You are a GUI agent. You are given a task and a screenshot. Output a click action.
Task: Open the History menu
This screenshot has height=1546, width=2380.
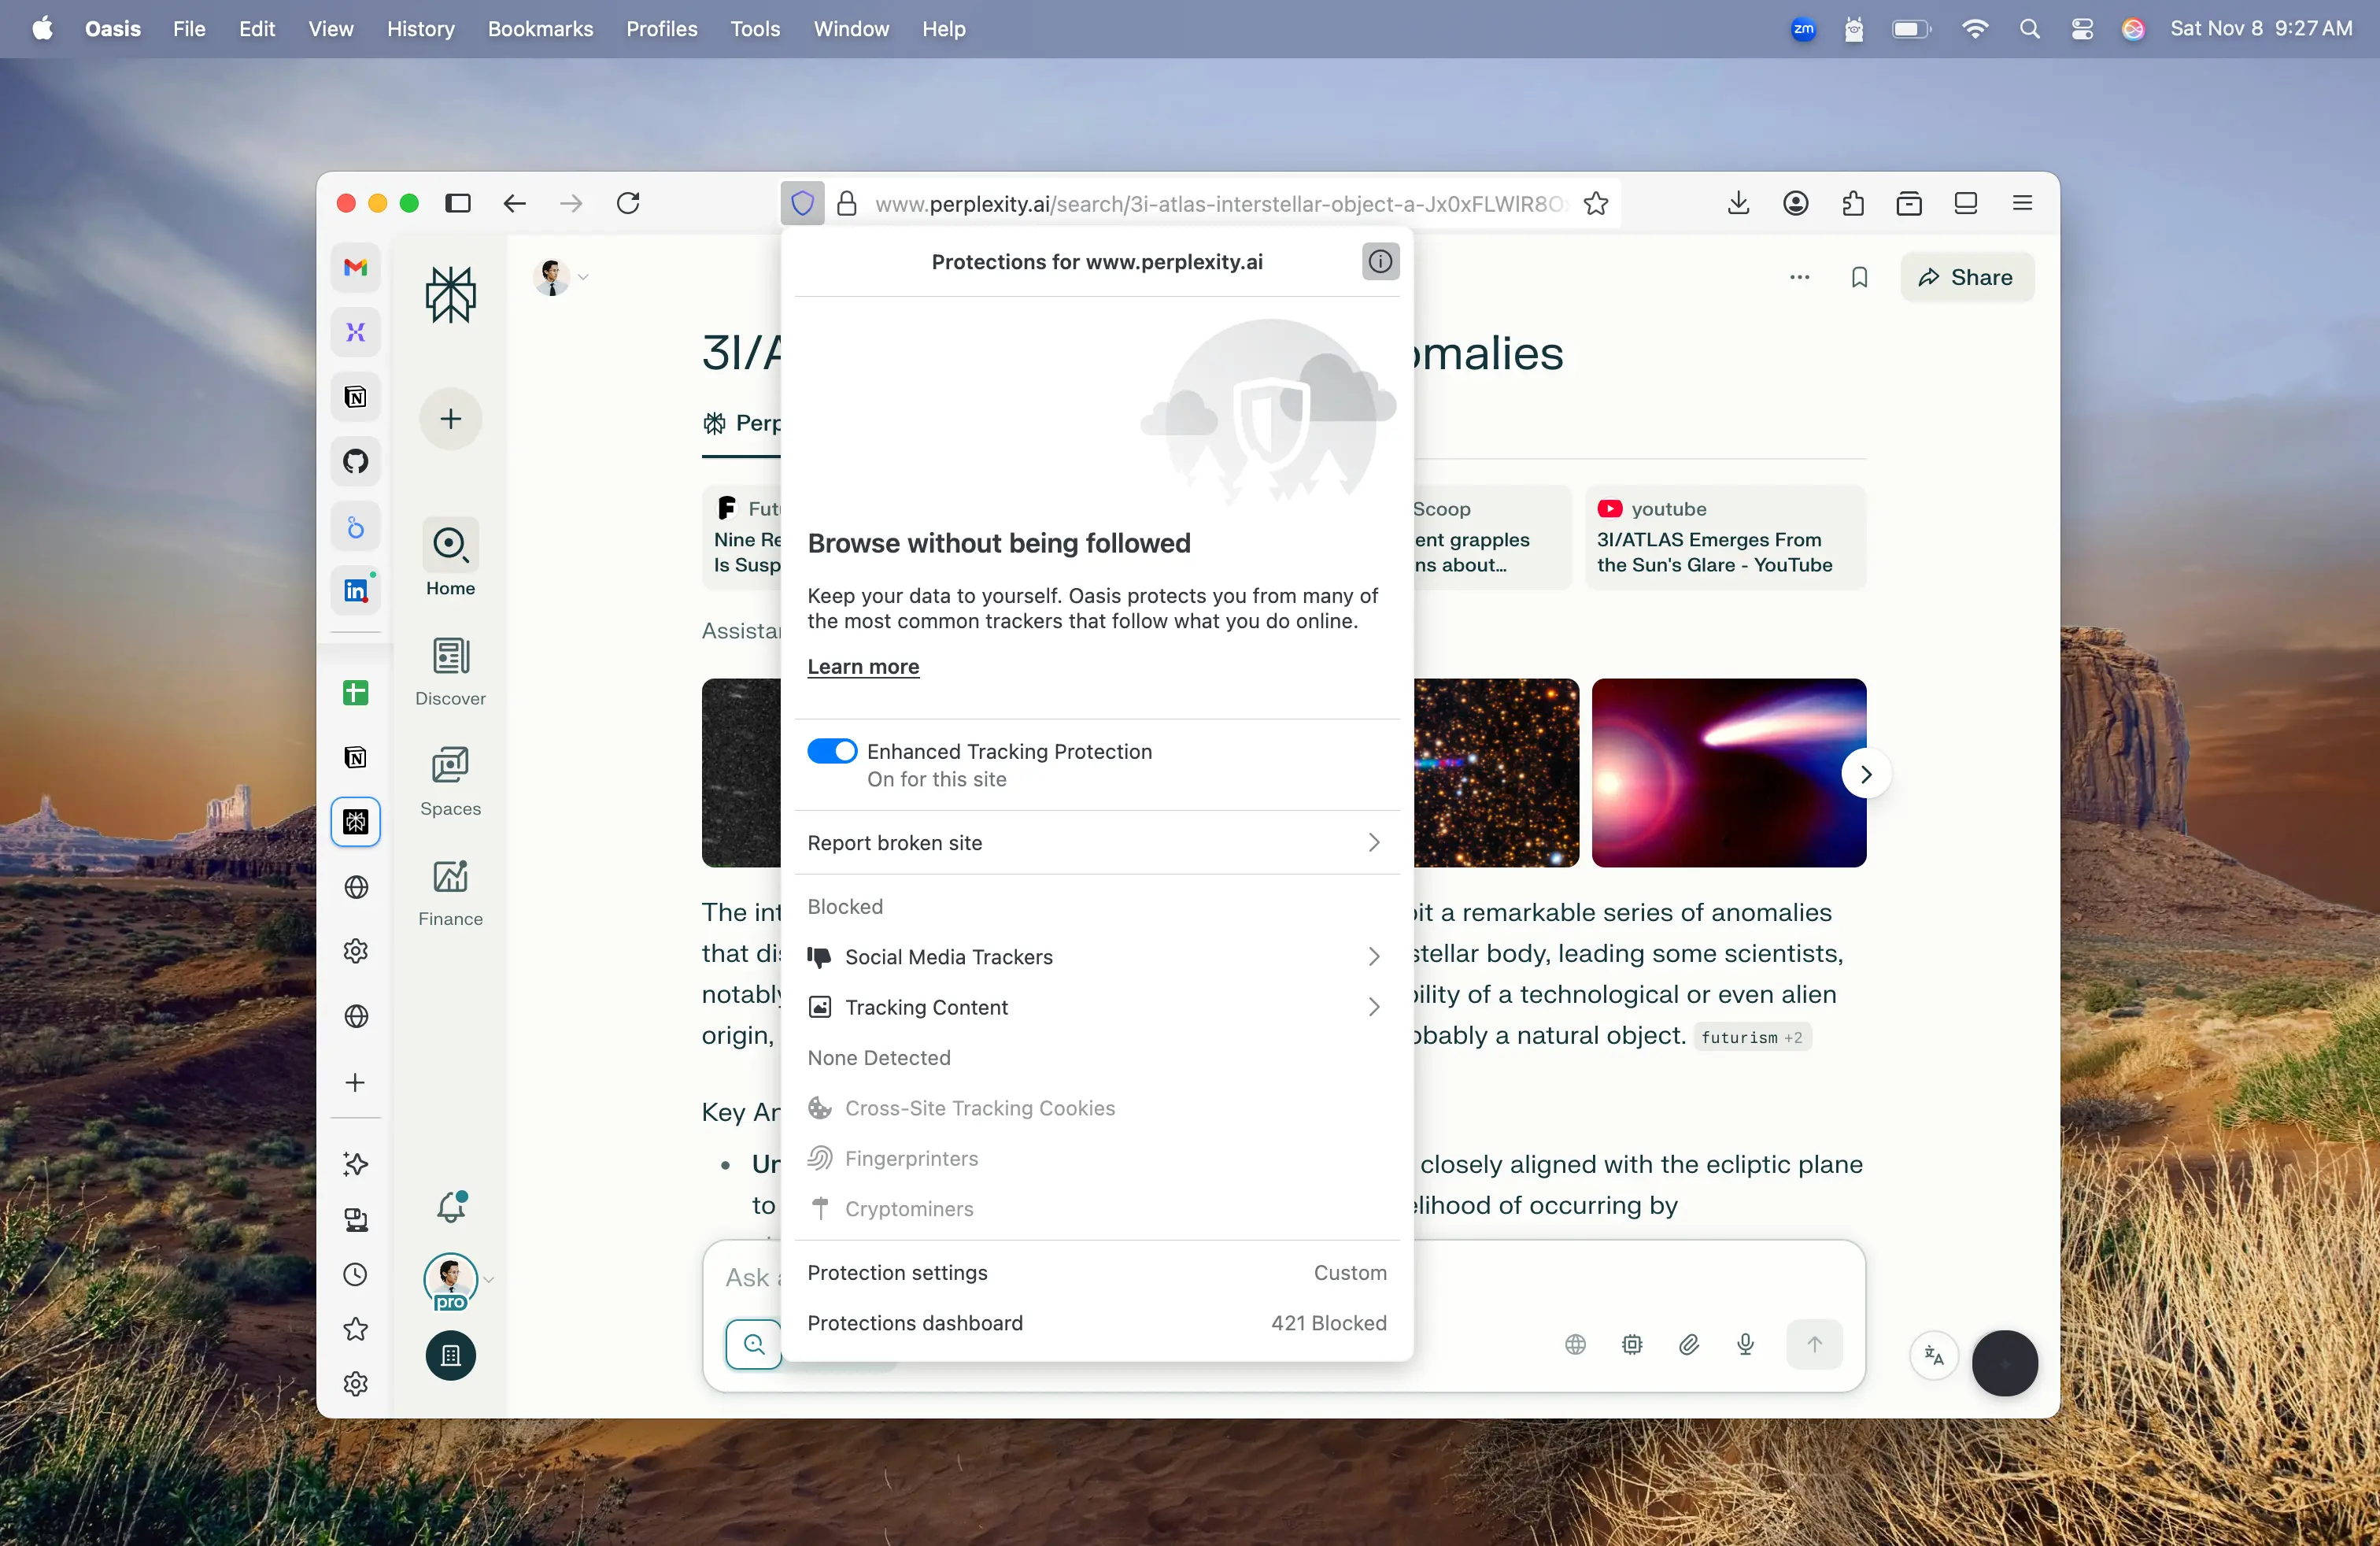[x=420, y=29]
